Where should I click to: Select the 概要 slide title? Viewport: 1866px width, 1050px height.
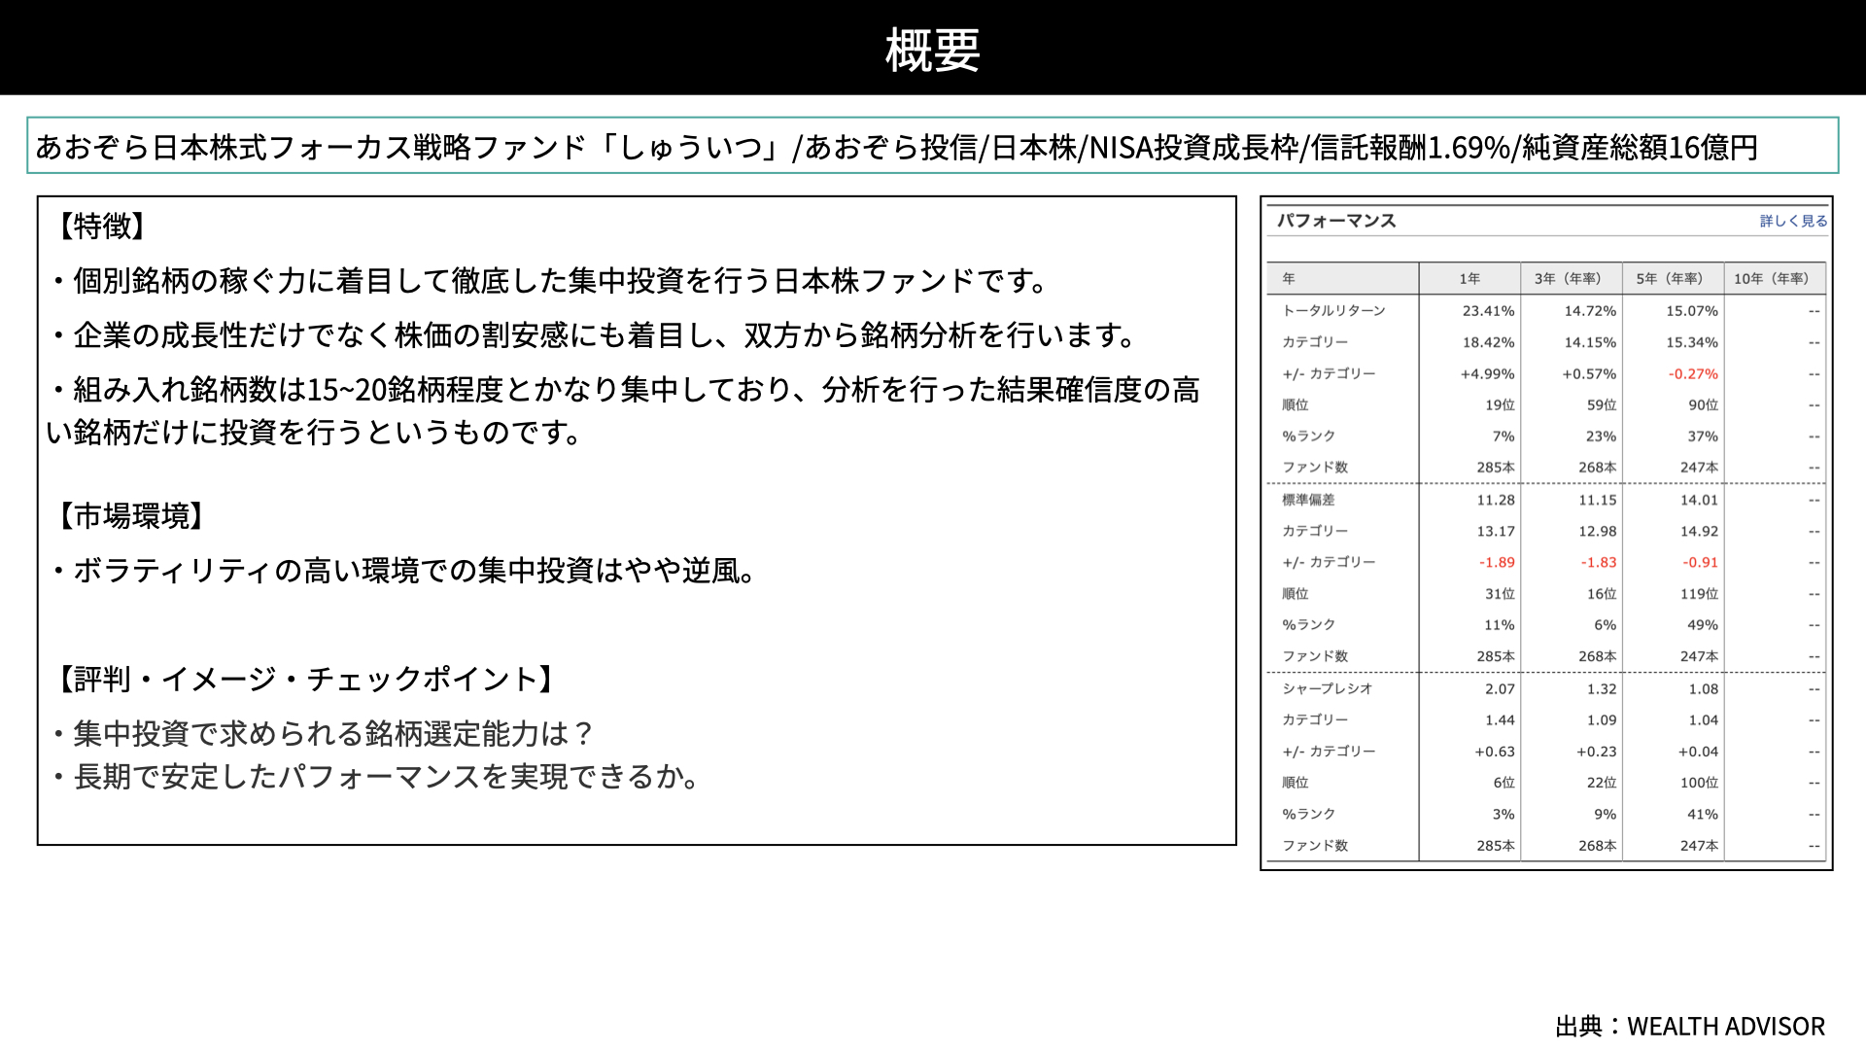tap(933, 50)
